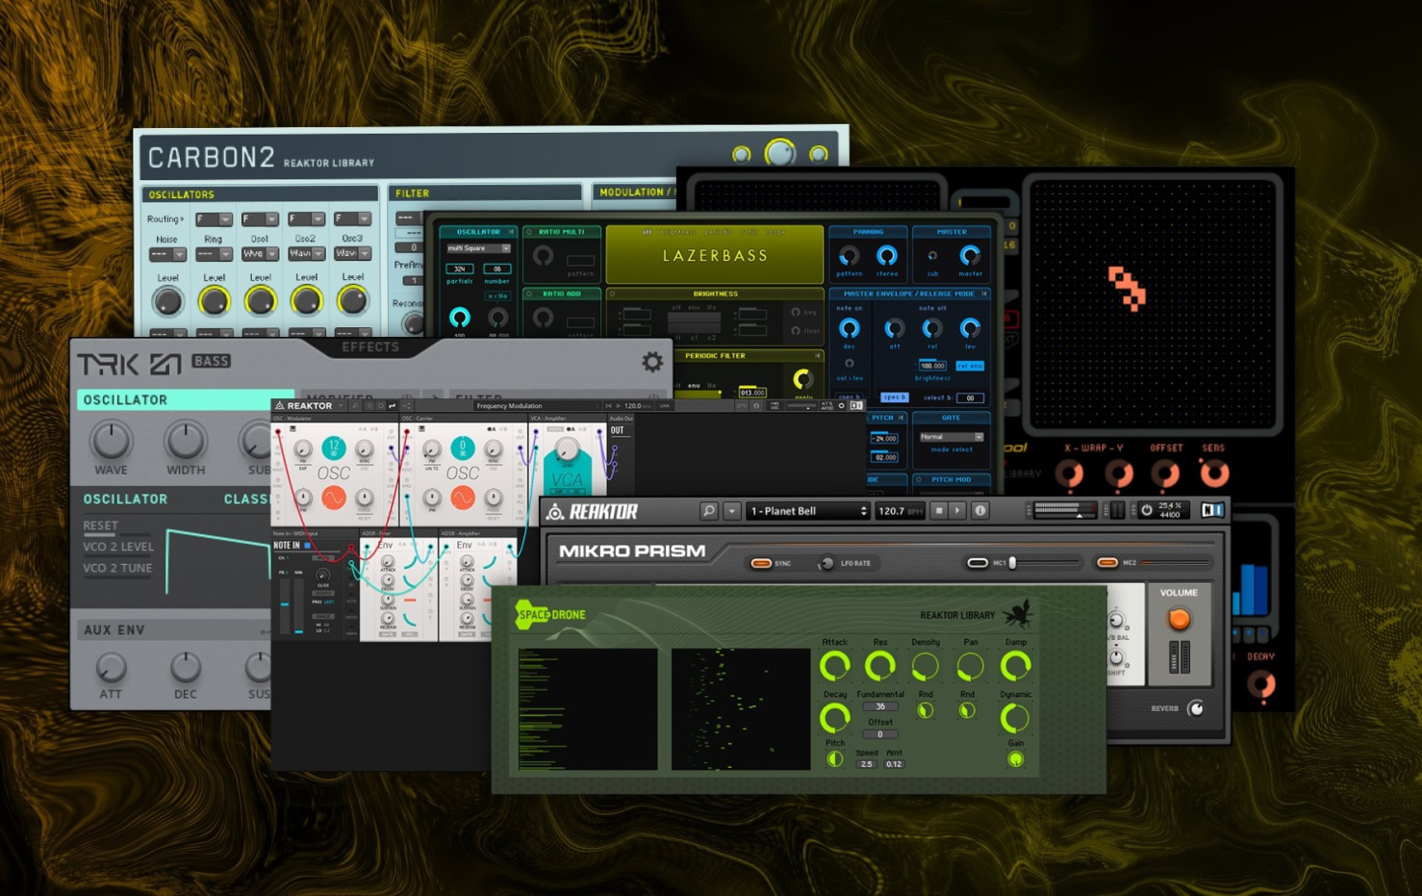Select brightness display mode in Lazerbass
Viewport: 1422px width, 896px height.
[x=677, y=232]
